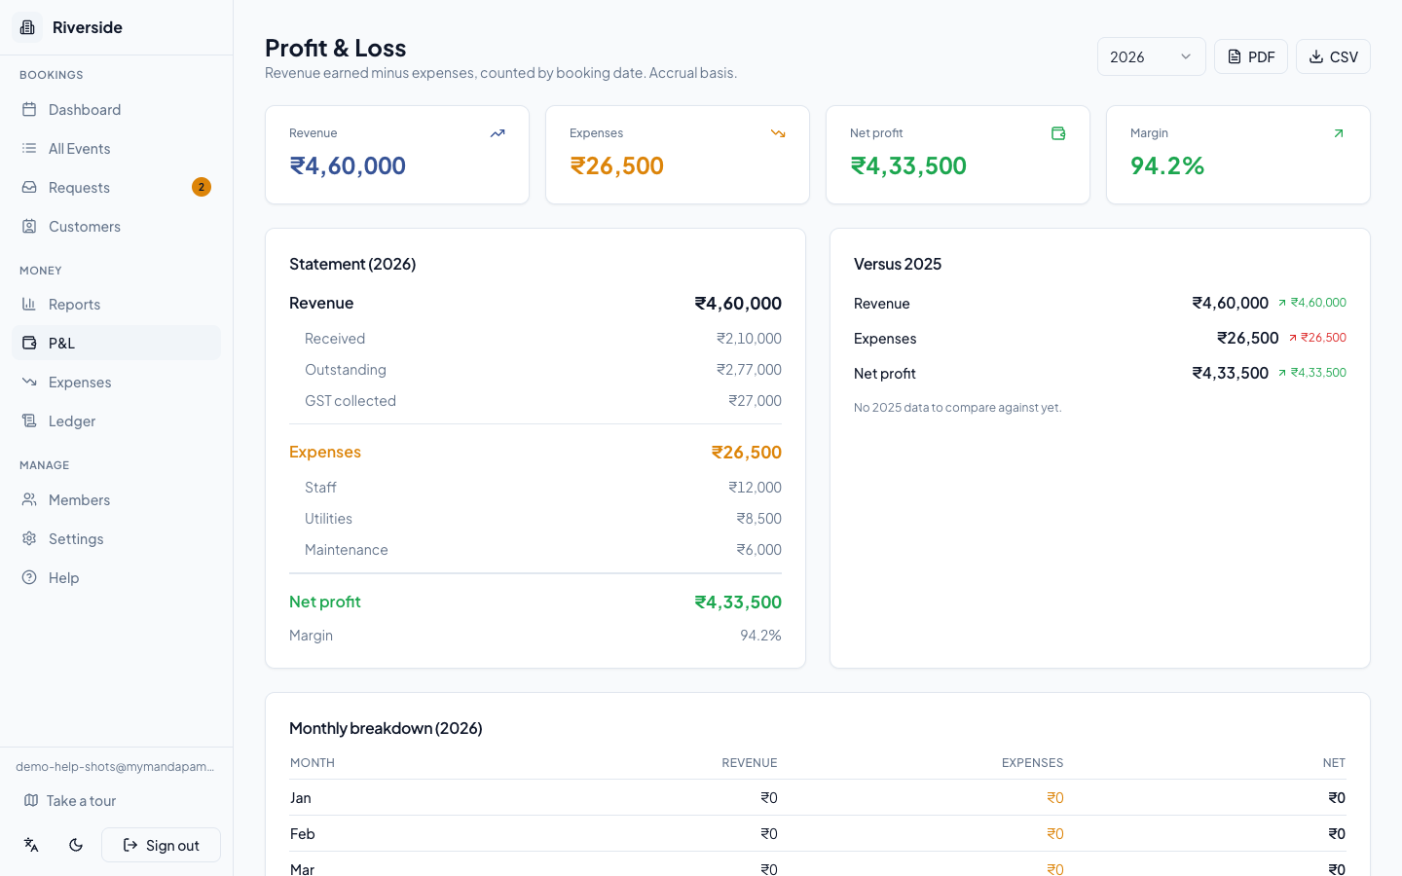Go to Settings page
This screenshot has width=1402, height=876.
coord(116,538)
